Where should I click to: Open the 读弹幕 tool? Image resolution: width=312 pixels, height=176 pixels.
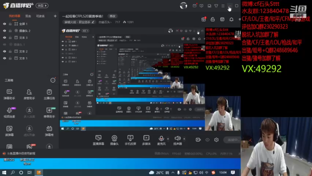tap(9, 131)
